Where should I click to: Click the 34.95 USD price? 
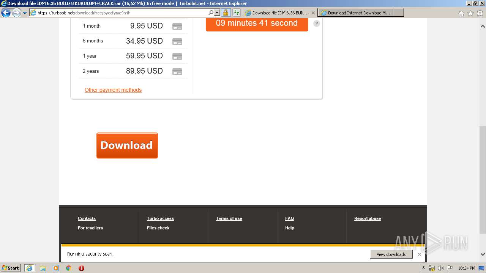tap(144, 41)
